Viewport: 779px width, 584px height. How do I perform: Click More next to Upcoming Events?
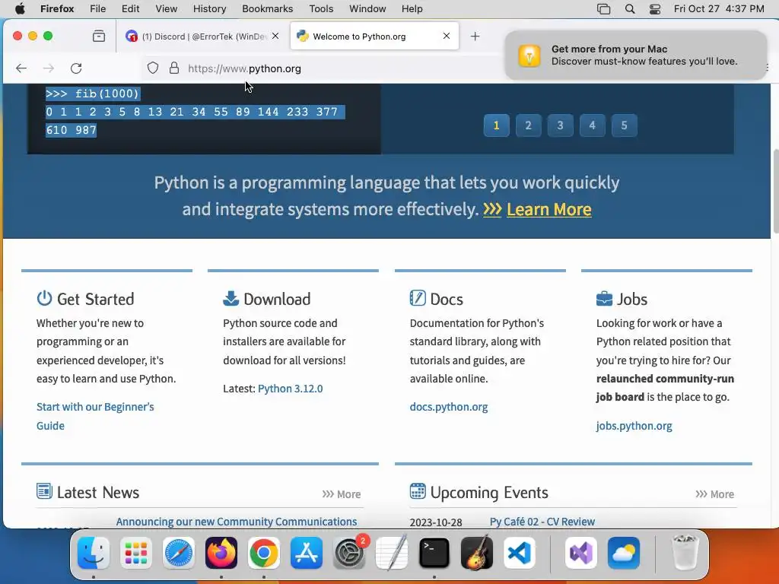point(715,494)
